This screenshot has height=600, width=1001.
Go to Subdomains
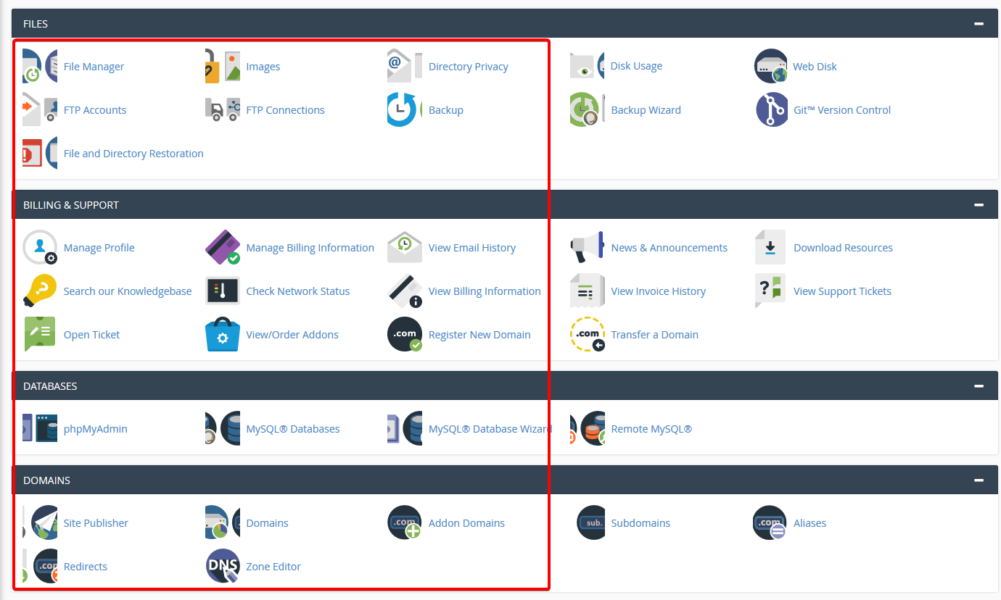coord(640,523)
